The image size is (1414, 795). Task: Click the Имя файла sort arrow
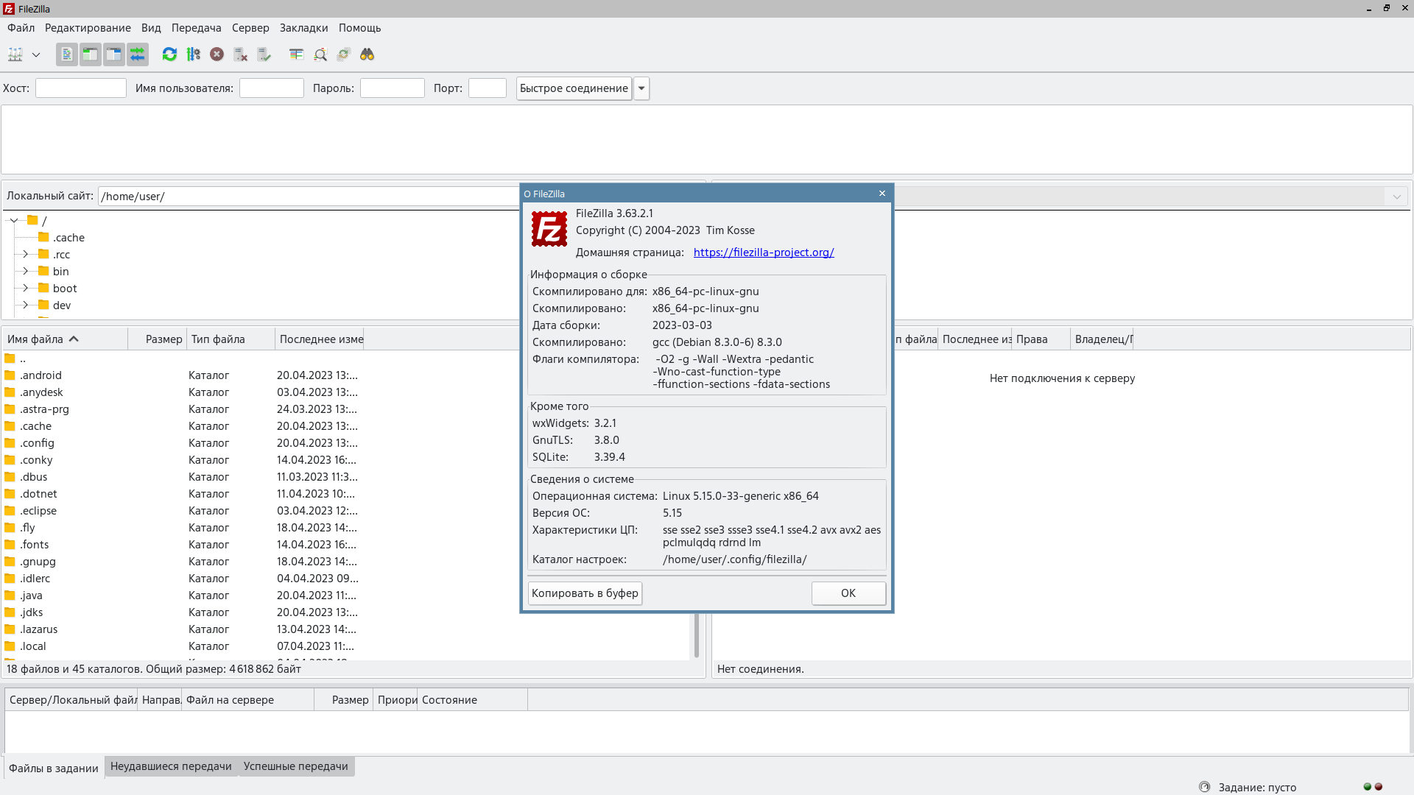click(x=74, y=339)
